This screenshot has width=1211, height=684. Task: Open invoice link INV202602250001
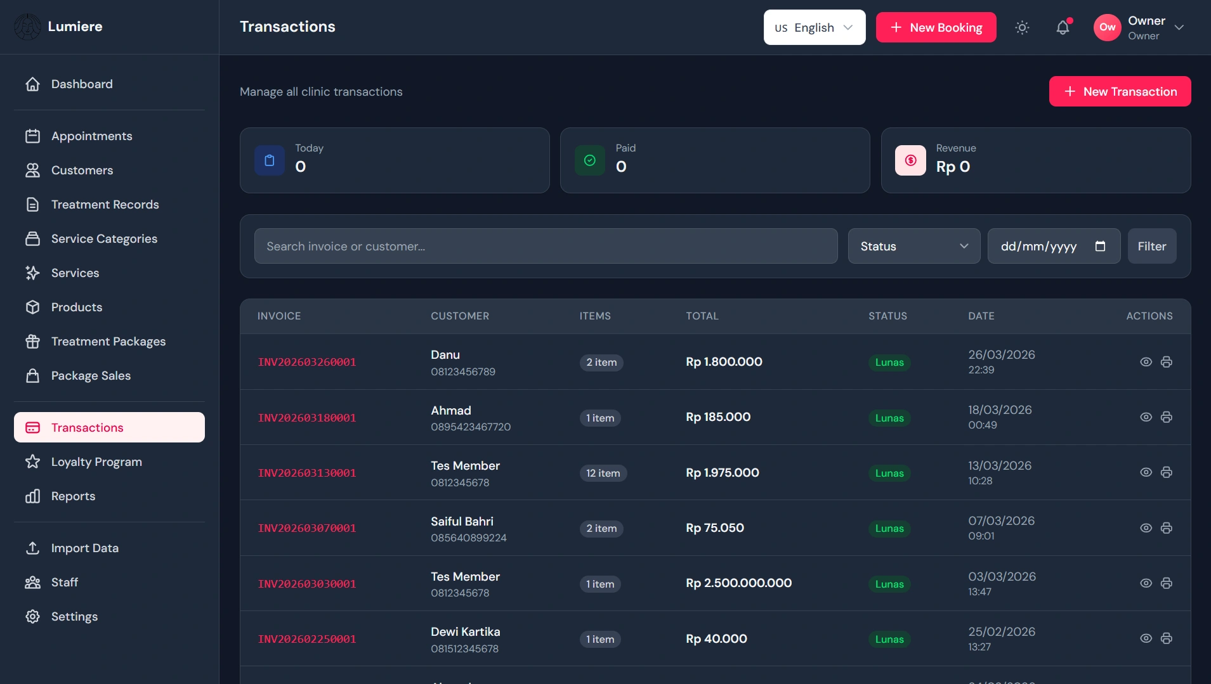tap(307, 639)
